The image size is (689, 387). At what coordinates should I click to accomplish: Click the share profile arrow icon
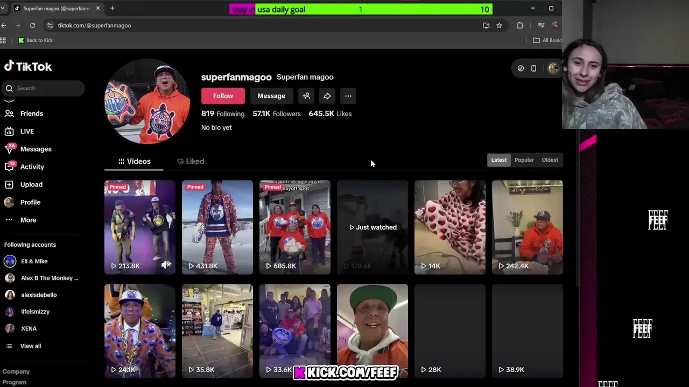click(x=327, y=96)
